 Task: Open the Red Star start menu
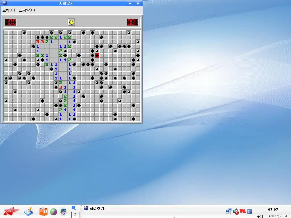click(11, 211)
